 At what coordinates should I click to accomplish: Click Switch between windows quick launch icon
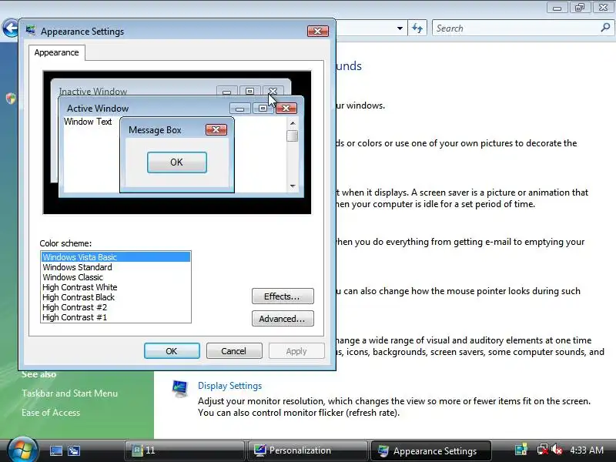73,450
